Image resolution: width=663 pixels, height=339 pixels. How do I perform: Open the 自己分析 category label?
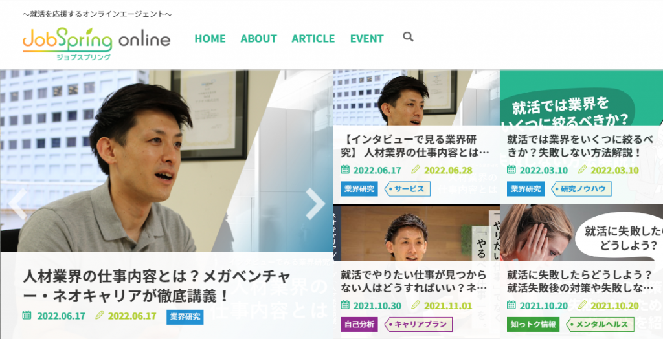point(359,325)
